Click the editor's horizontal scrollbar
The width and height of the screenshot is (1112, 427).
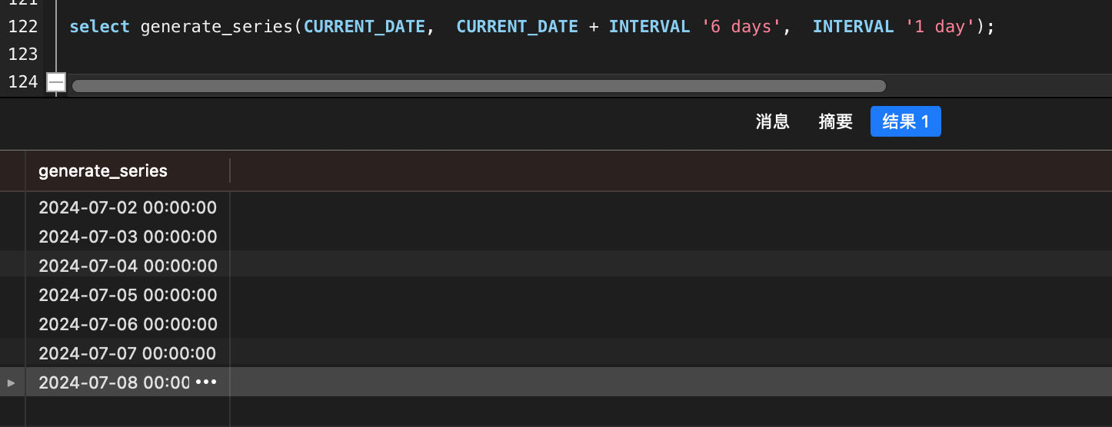pyautogui.click(x=478, y=86)
